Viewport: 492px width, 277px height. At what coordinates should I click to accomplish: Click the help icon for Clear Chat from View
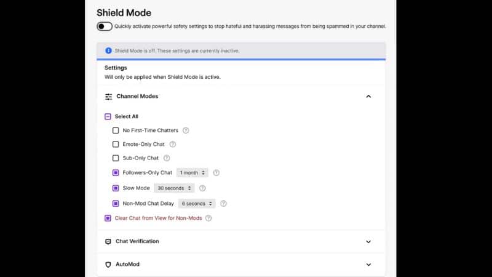(208, 218)
